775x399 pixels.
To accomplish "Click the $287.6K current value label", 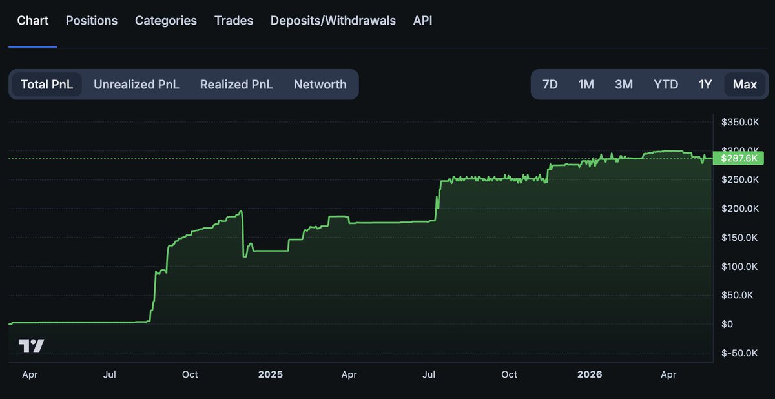I will point(738,158).
